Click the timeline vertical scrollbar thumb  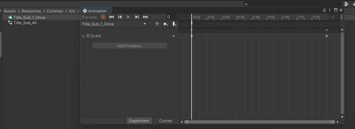click(x=342, y=73)
